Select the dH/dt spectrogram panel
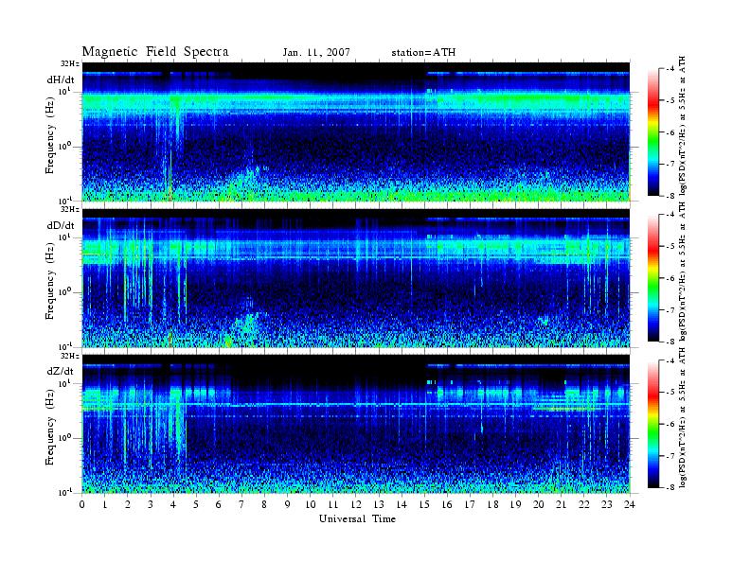This screenshot has width=750, height=579. pyautogui.click(x=356, y=132)
